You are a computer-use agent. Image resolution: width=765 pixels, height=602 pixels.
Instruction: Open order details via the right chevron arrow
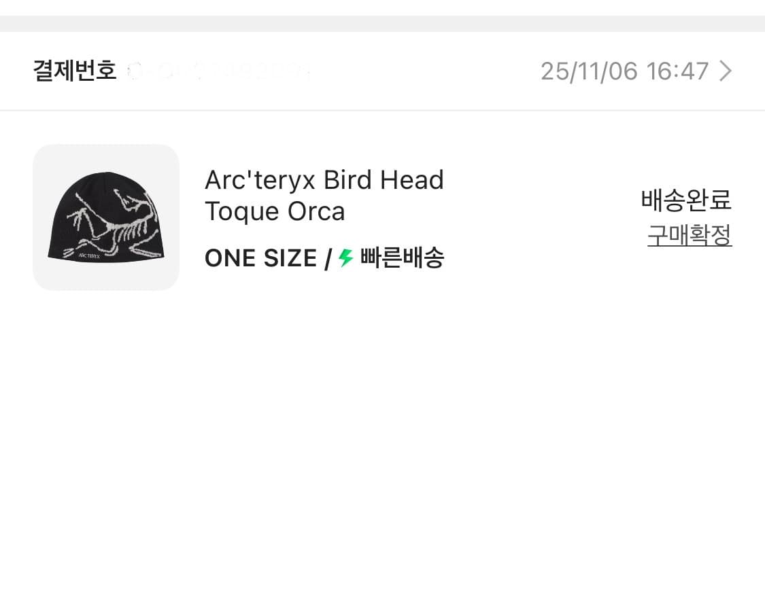click(726, 71)
